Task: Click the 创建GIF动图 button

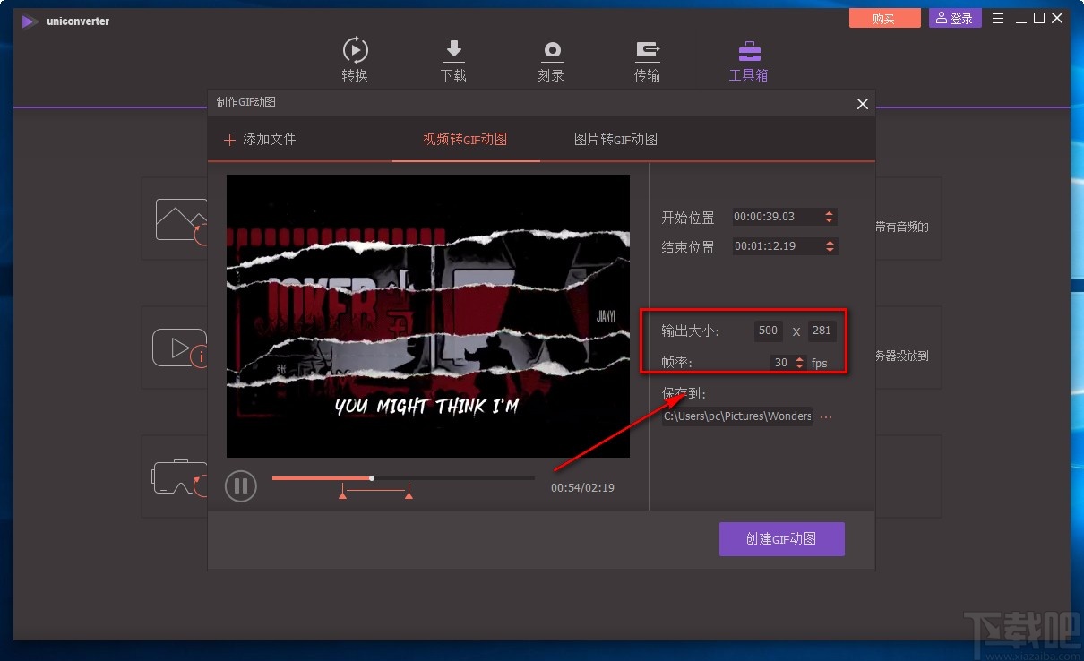Action: [x=781, y=538]
